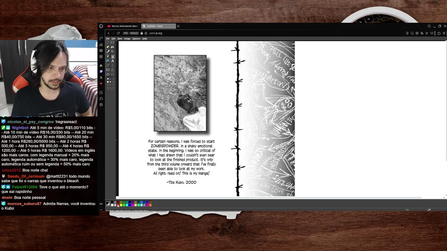Screen dimensions: 447x251
Task: Click the current colors foreground/background box
Action: [x=108, y=204]
